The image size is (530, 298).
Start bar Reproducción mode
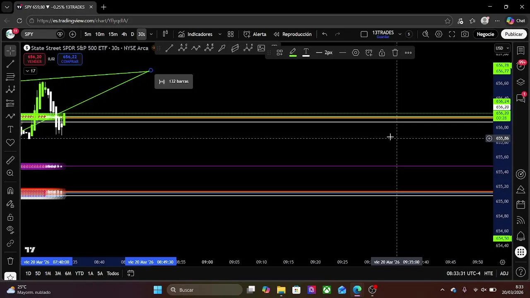point(292,34)
